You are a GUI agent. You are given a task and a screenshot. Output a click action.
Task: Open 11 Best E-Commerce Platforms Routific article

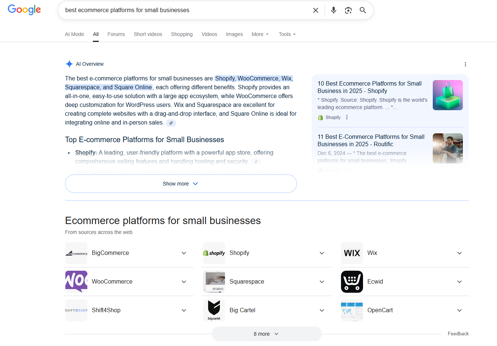tap(371, 140)
